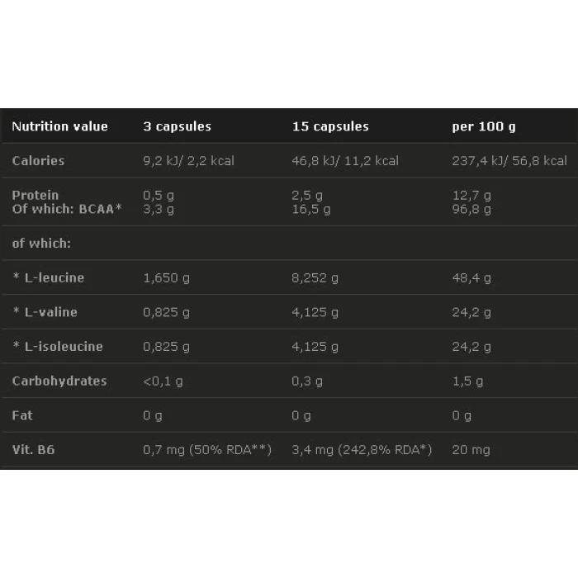Select the "3 capsules" column header
This screenshot has height=578, width=578.
177,126
